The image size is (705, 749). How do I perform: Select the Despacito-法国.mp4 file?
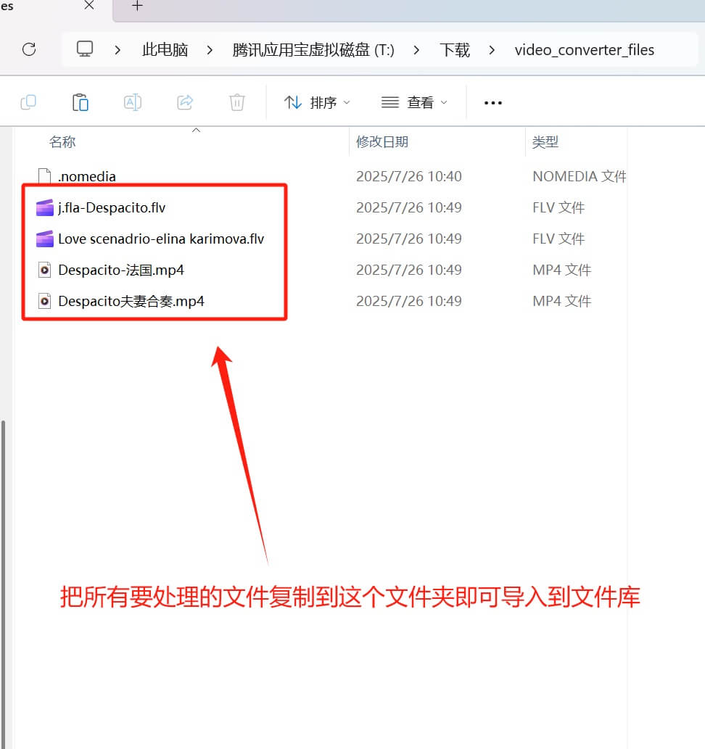coord(121,270)
